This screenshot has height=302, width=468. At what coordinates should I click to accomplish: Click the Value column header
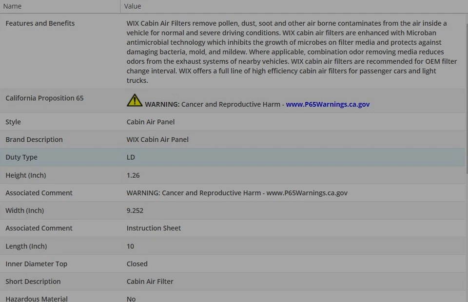point(133,6)
